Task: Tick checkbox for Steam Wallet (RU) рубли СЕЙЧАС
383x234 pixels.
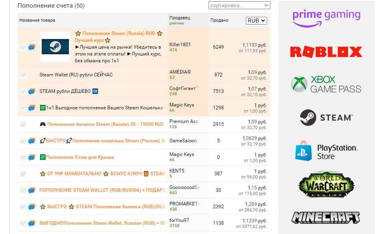Action: tap(23, 75)
